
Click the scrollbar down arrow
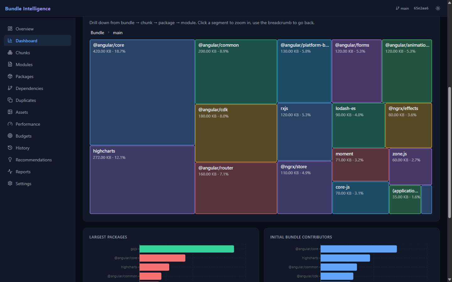coord(449,279)
